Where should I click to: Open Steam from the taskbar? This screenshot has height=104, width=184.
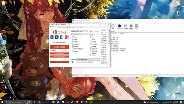click(72, 102)
